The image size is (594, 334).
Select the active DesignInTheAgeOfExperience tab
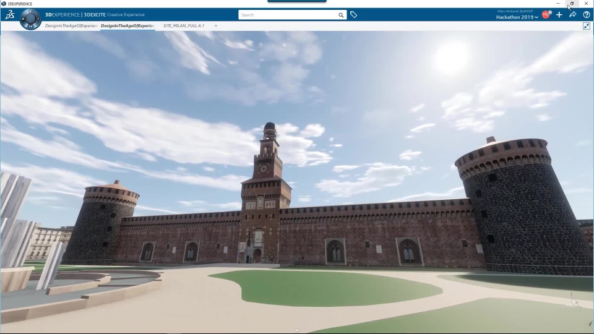127,26
